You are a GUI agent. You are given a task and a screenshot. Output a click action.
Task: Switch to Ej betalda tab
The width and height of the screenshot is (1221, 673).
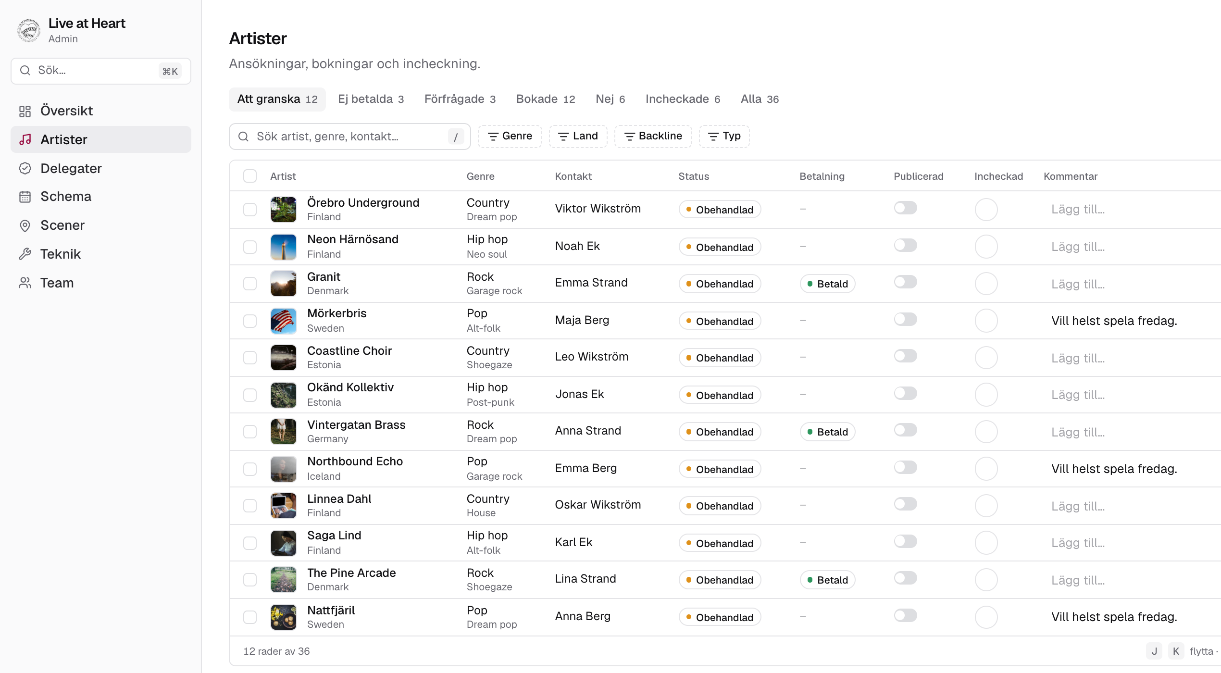(x=371, y=100)
